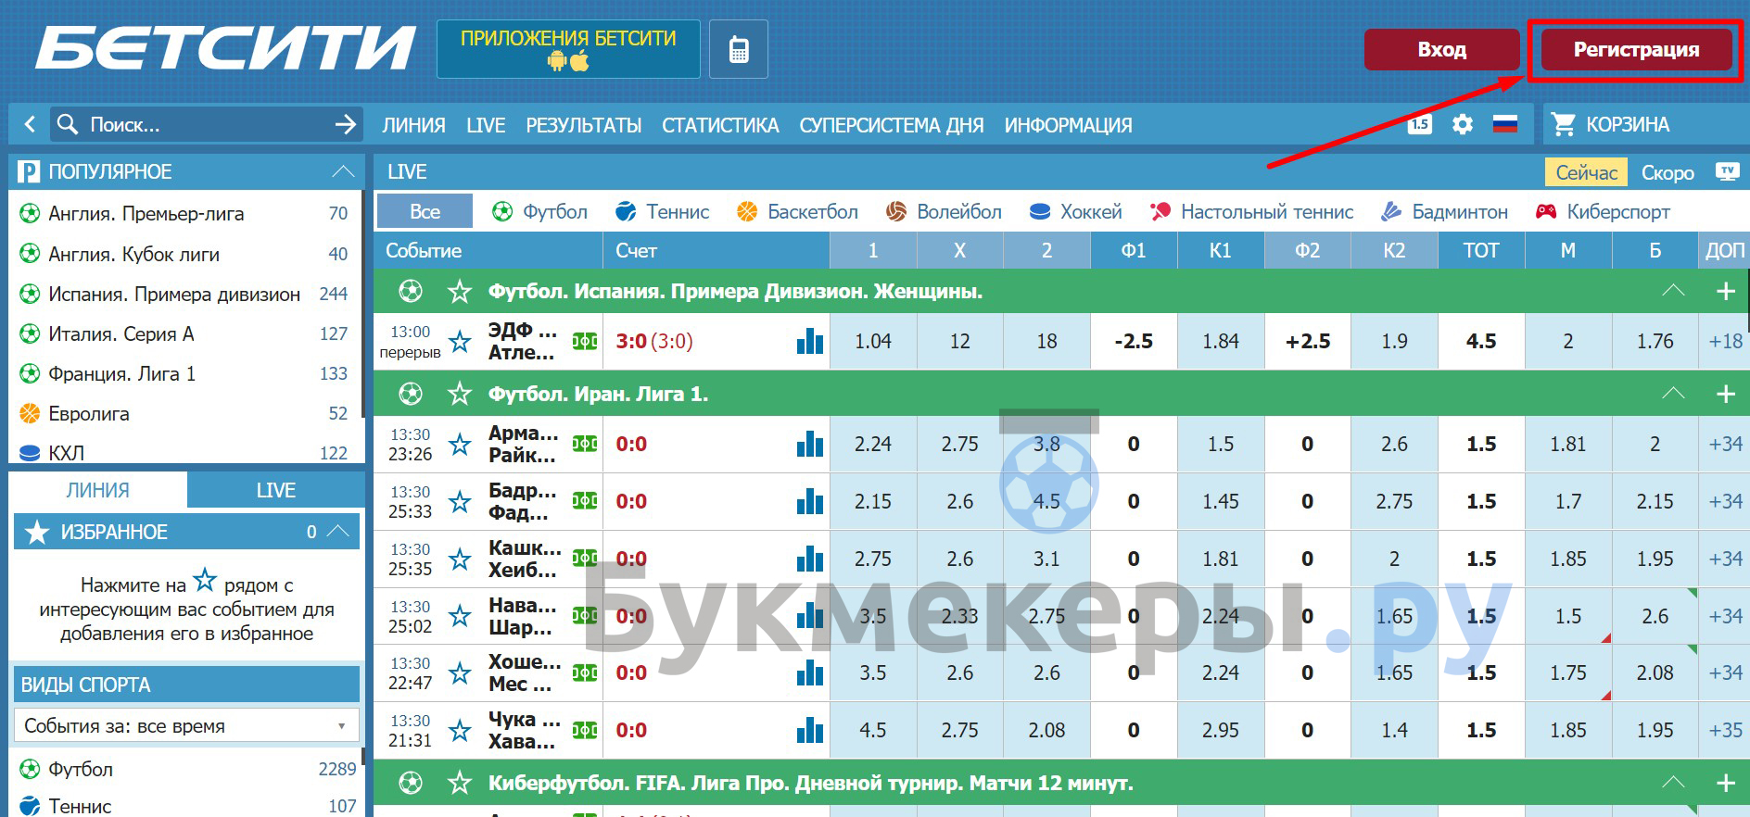Open the calculator icon next to apps banner
This screenshot has width=1750, height=817.
[x=739, y=49]
